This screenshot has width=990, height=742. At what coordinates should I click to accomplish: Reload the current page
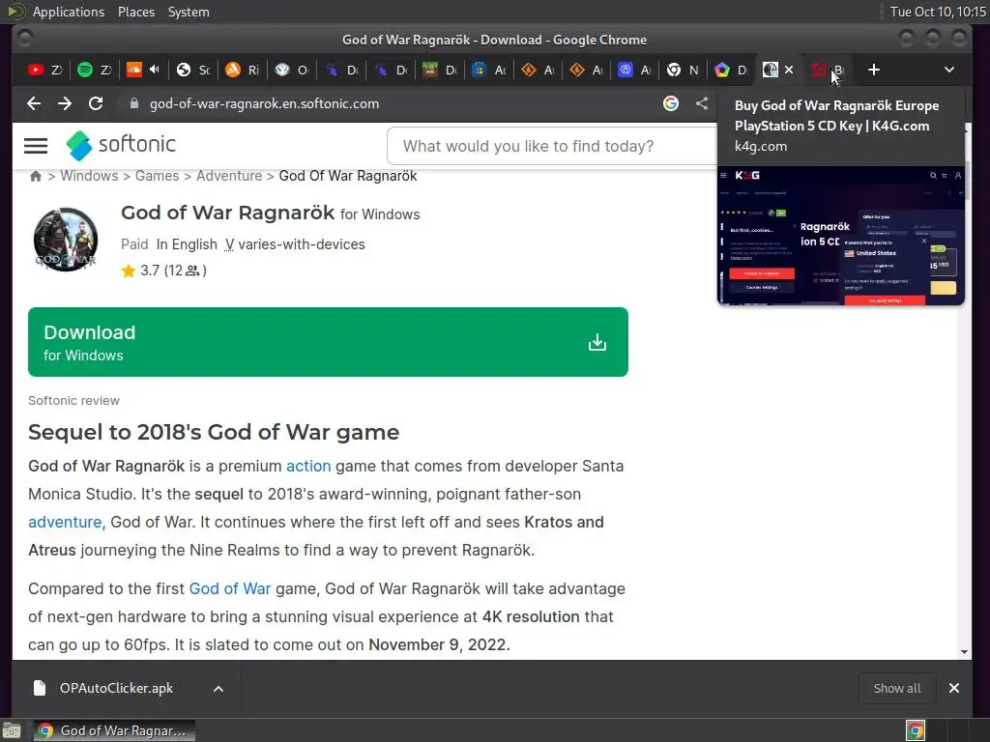tap(96, 103)
